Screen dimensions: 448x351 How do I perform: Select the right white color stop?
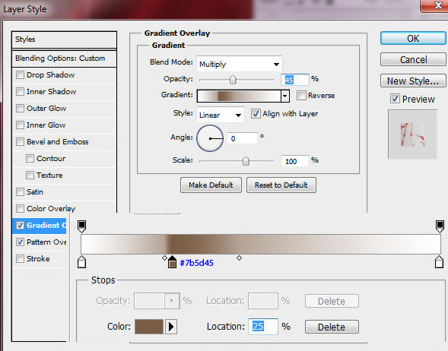point(439,262)
